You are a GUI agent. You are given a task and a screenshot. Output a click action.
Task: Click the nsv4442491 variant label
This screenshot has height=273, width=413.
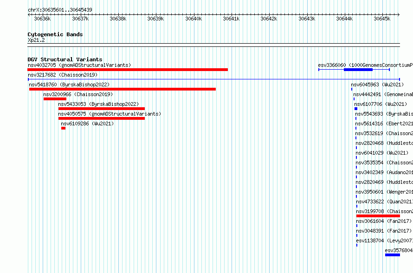[x=383, y=94]
